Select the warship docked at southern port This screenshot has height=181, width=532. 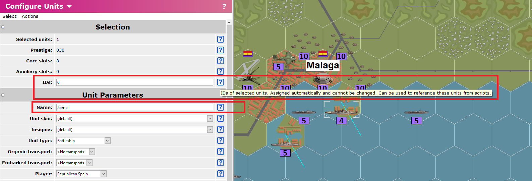(x=285, y=143)
